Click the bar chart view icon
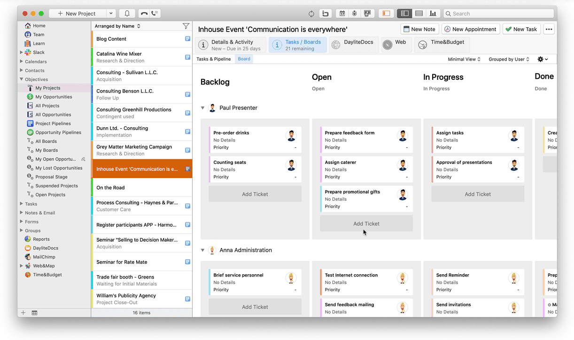This screenshot has width=574, height=340. click(433, 14)
